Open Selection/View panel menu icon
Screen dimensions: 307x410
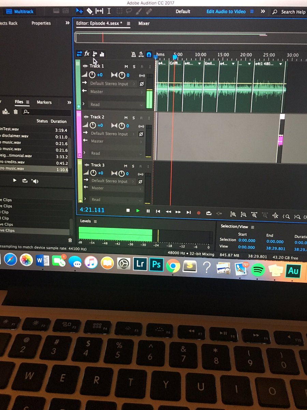click(x=252, y=227)
